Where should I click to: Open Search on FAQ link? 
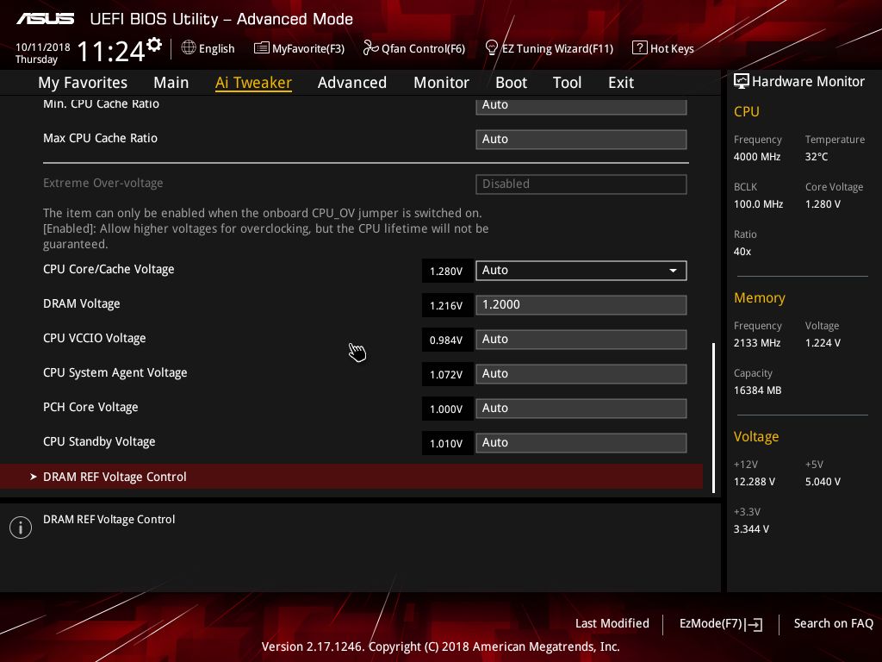pos(833,623)
